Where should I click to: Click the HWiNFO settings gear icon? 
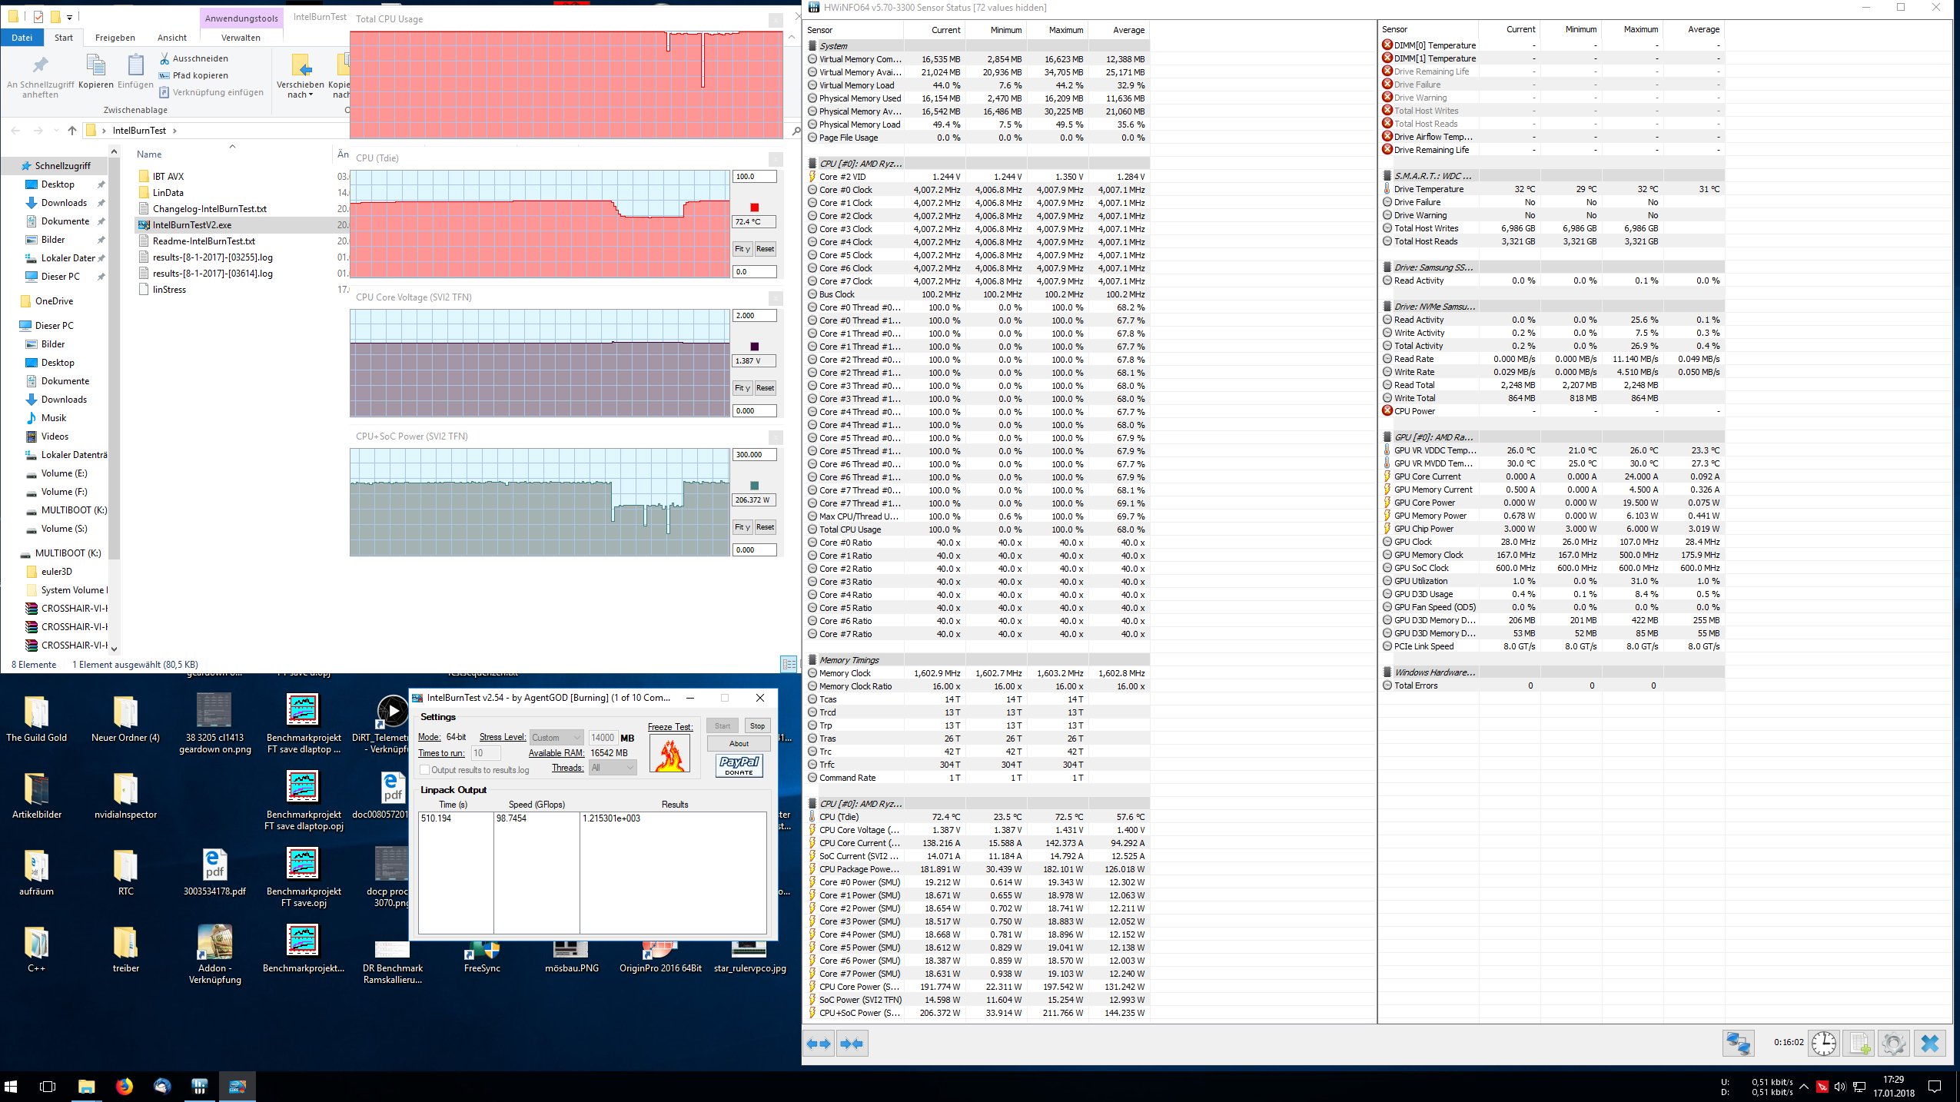(x=1893, y=1043)
